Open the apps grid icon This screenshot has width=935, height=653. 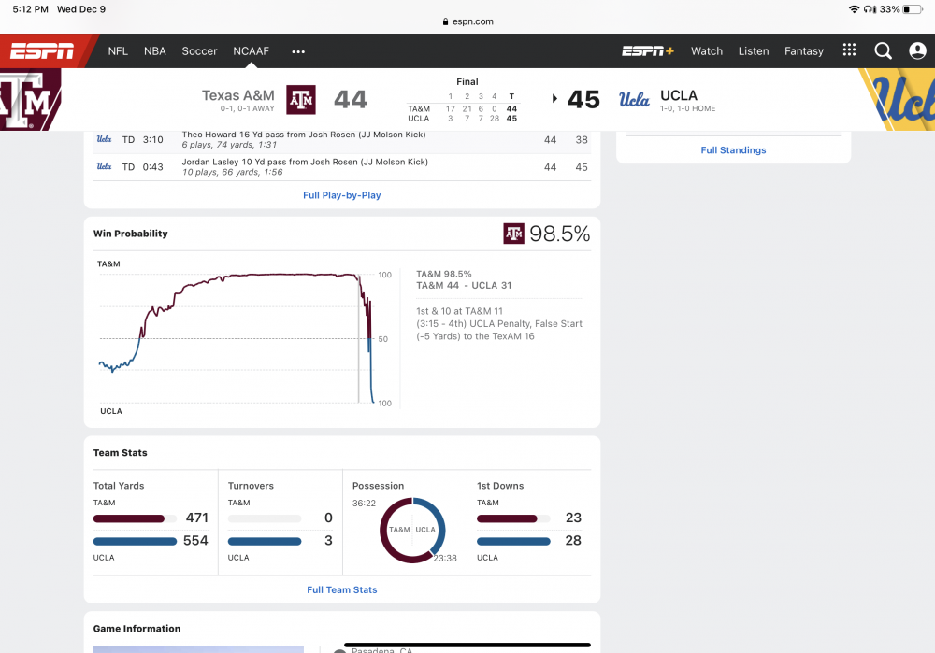tap(849, 50)
